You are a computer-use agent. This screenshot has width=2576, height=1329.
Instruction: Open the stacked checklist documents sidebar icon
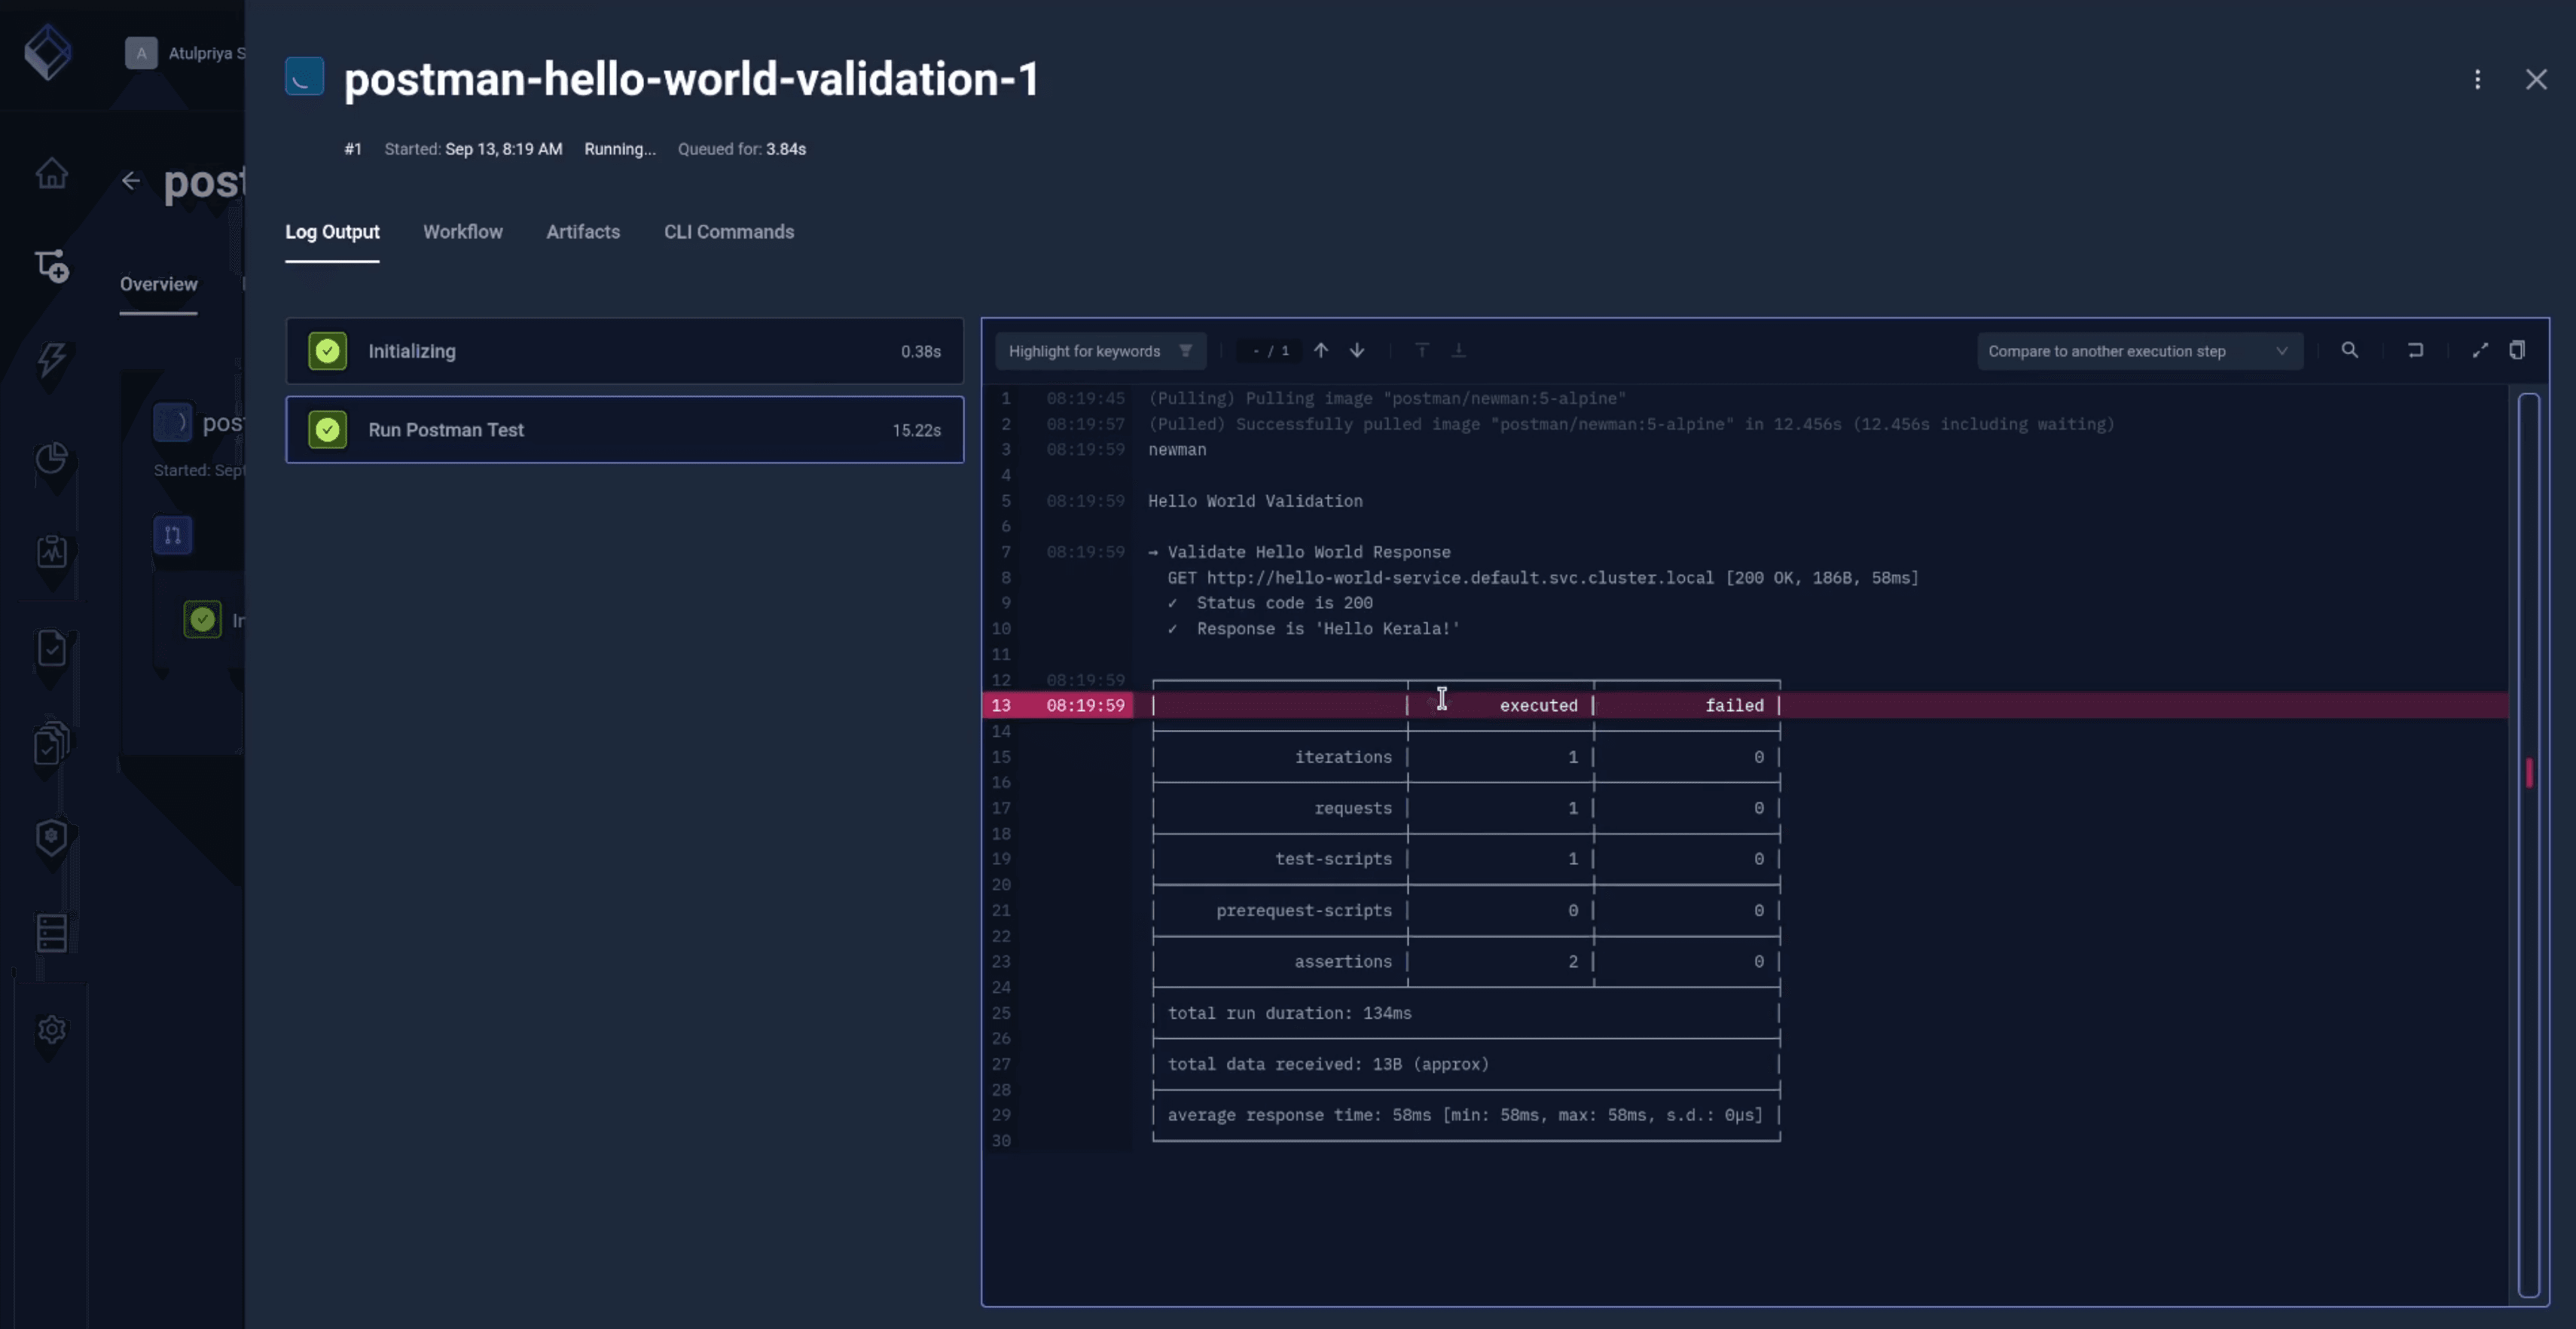coord(52,743)
